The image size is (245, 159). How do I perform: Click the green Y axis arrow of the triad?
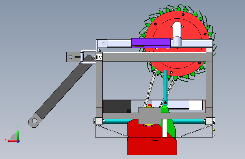point(18,135)
